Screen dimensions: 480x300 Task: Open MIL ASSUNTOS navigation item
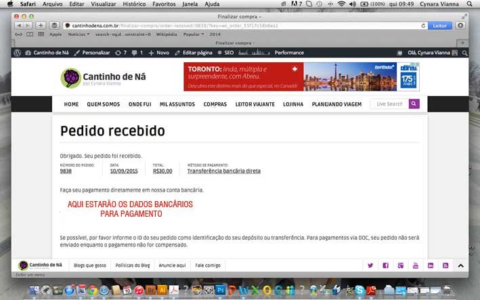click(x=177, y=104)
